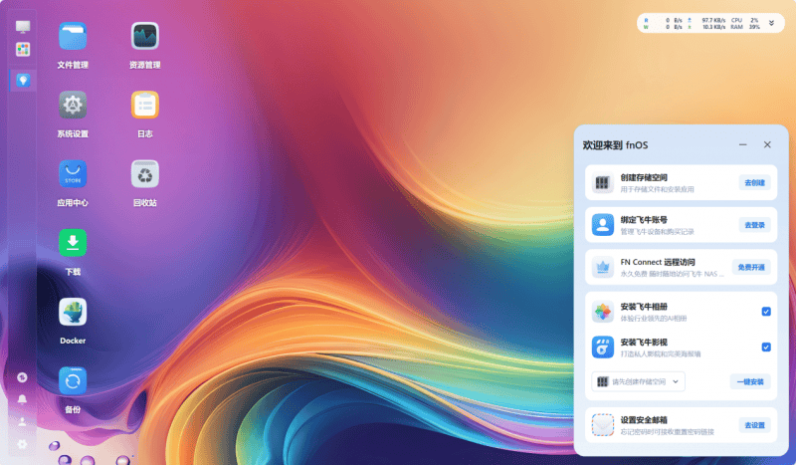This screenshot has width=796, height=465.
Task: Launch the Docker app icon
Action: coord(73,312)
